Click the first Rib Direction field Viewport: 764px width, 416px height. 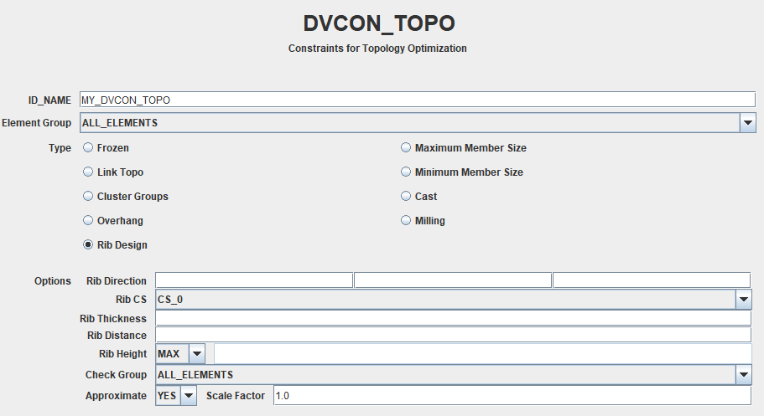click(253, 280)
